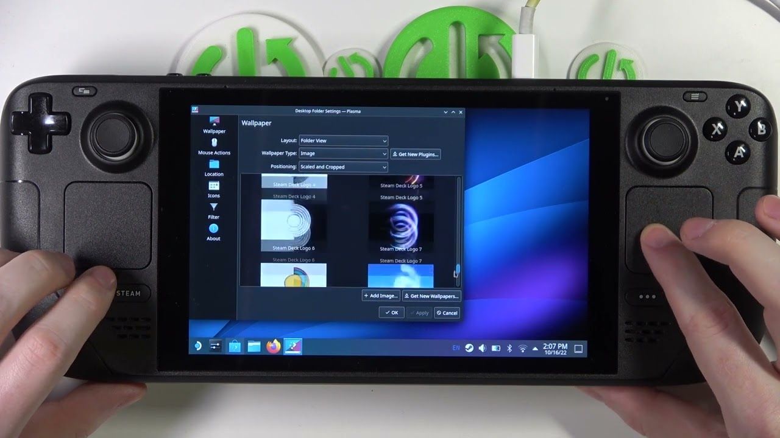Click the Apply button
Screen dimensions: 780x438
419,313
